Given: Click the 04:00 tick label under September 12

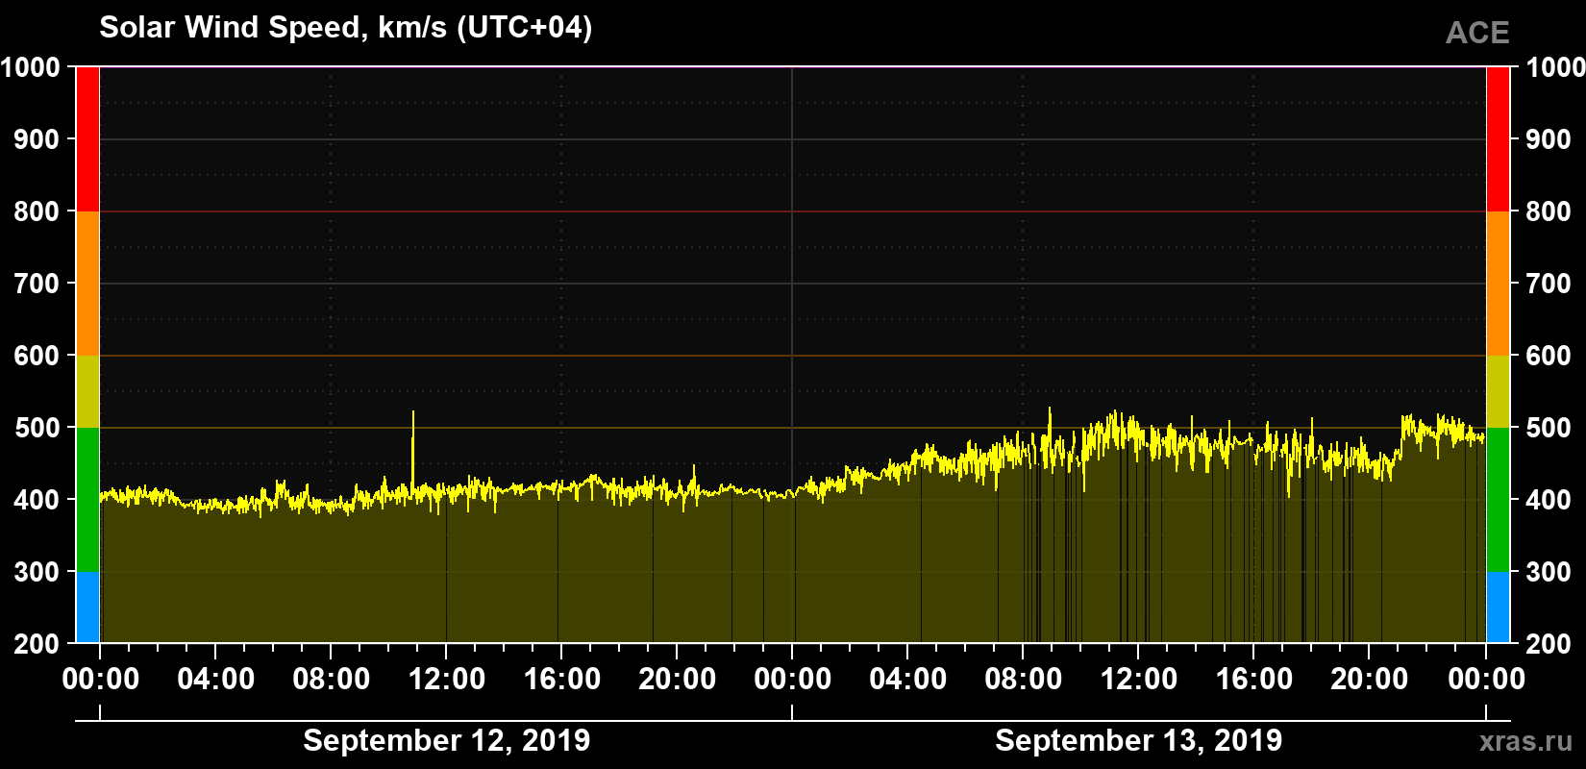Looking at the screenshot, I should (216, 679).
